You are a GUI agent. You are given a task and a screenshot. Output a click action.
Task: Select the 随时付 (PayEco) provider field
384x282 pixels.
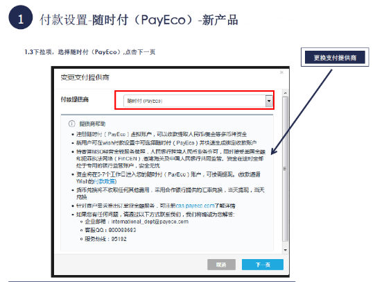(x=198, y=101)
